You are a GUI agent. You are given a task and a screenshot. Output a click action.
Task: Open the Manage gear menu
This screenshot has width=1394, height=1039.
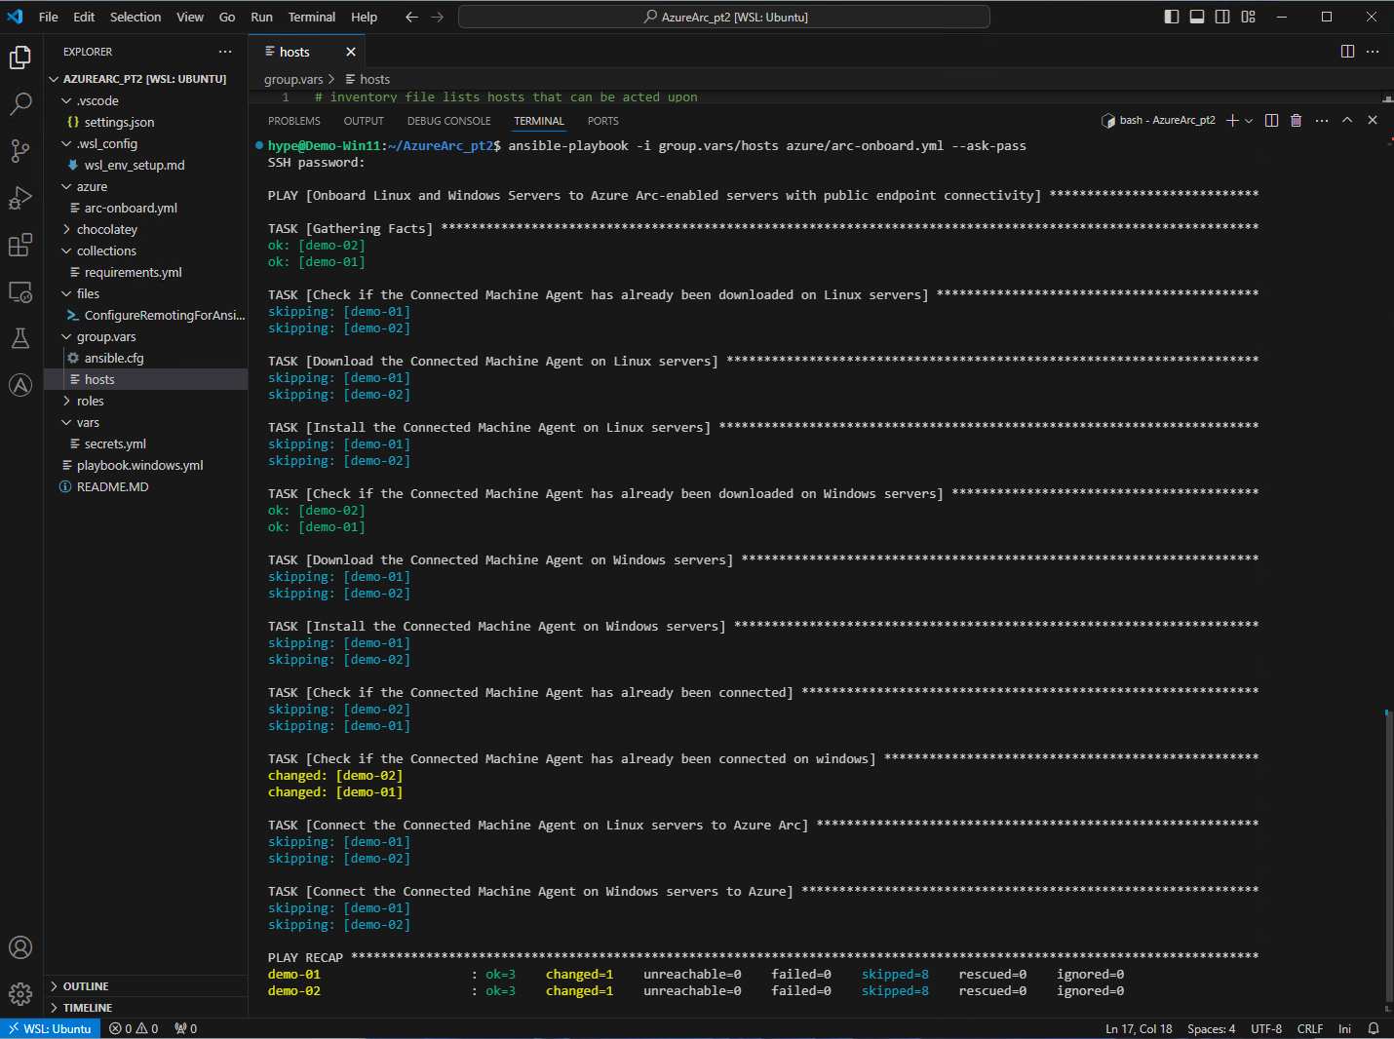(20, 994)
